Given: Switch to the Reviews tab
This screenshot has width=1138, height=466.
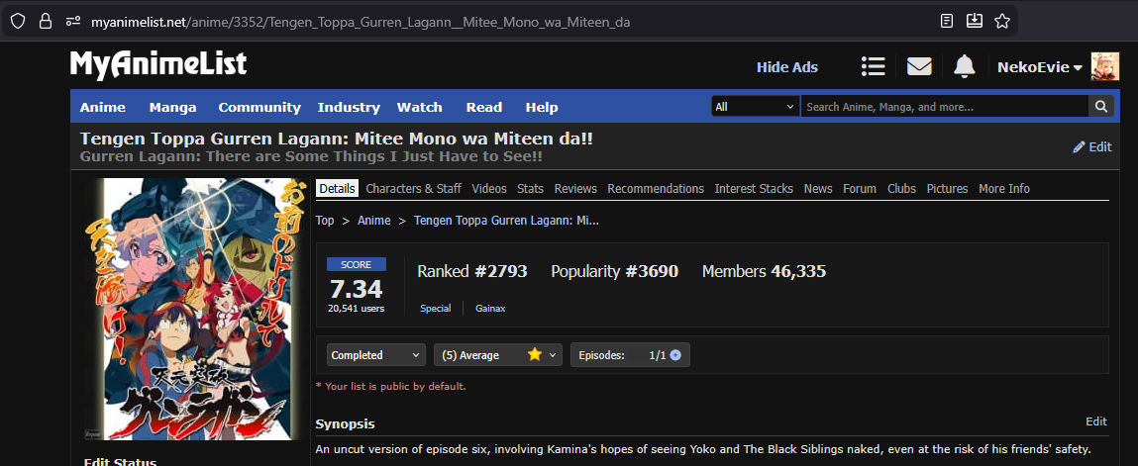Looking at the screenshot, I should [x=575, y=188].
